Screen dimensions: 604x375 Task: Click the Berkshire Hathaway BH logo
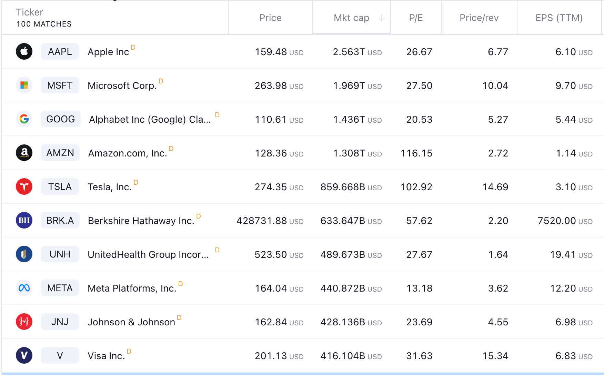point(24,220)
